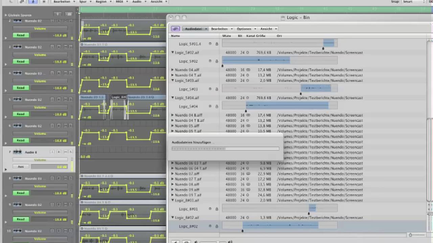Click the Read automation button on track 6
Image resolution: width=433 pixels, height=243 pixels.
click(x=21, y=140)
